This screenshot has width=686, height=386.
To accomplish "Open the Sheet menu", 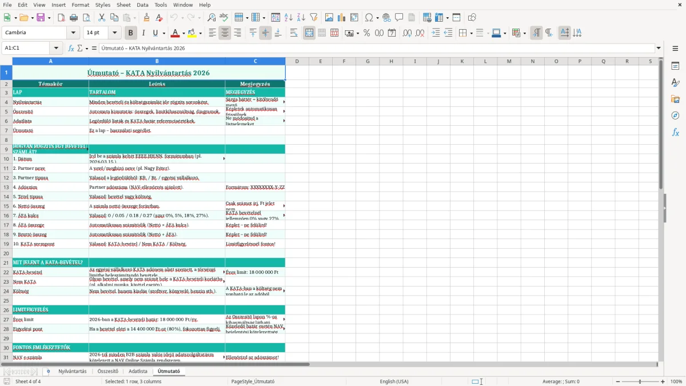I will [124, 5].
